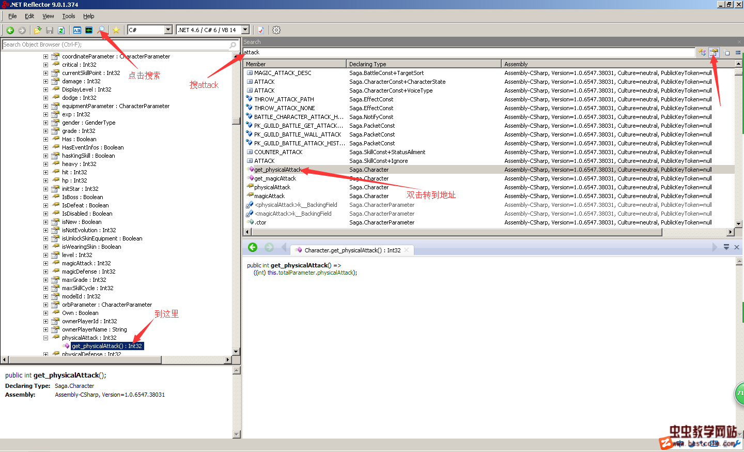Viewport: 744px width, 452px height.
Task: Click the search results scroll down arrow
Action: click(739, 224)
